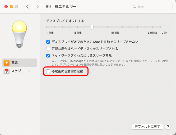Screen dimensions: 176x135
Task: Enable 可能な場合はハードディスクをスリープさせる
Action: click(x=48, y=49)
